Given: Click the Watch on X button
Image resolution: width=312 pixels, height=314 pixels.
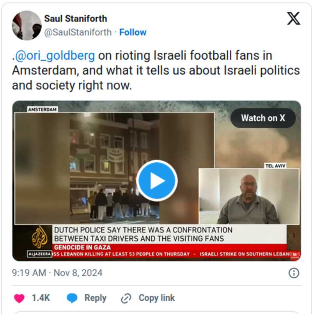Looking at the screenshot, I should coord(263,118).
